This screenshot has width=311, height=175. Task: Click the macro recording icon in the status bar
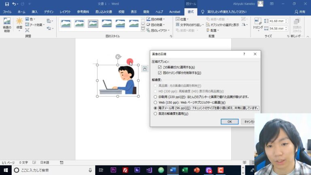62,162
